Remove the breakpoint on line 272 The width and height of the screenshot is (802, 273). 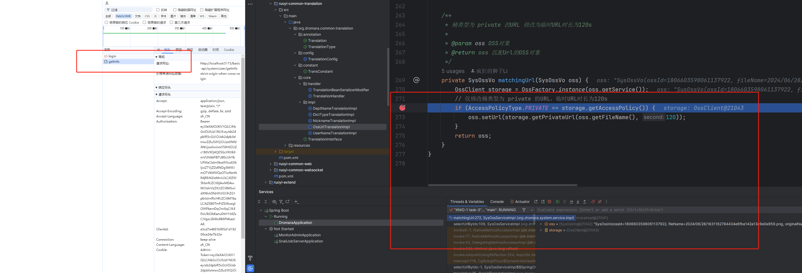[x=402, y=108]
